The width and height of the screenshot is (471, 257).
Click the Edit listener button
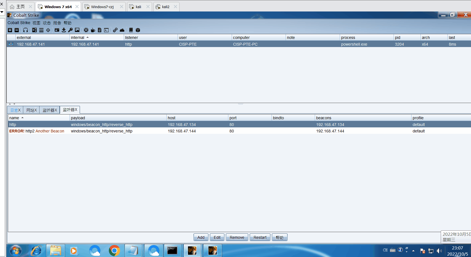coord(217,237)
